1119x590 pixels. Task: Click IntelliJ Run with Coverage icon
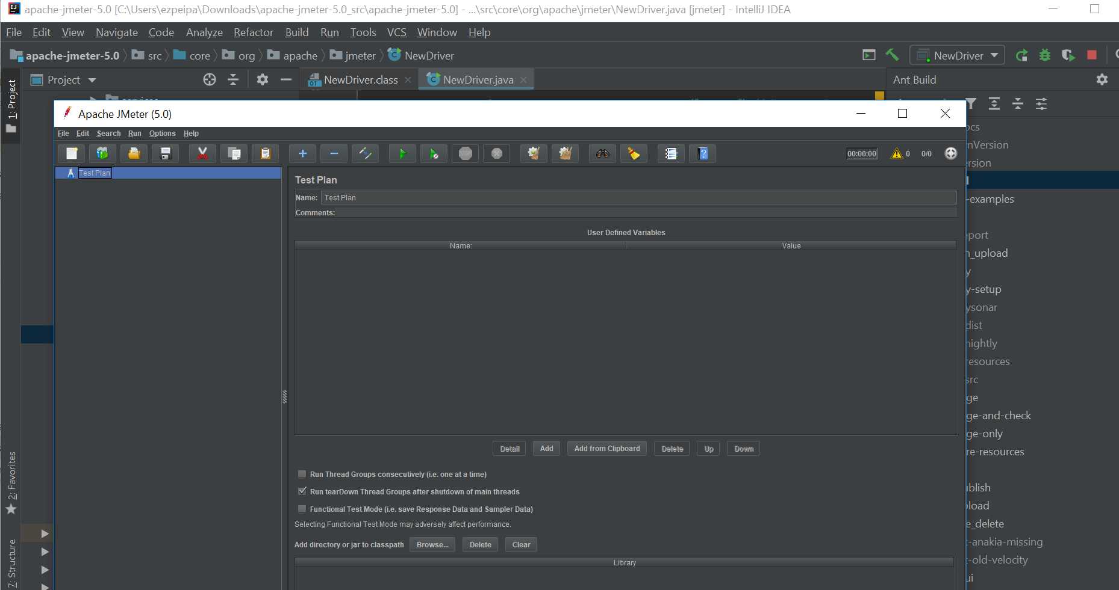[1068, 55]
